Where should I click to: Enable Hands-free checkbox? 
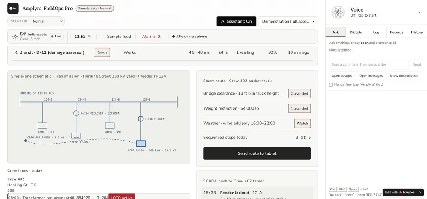tap(331, 84)
